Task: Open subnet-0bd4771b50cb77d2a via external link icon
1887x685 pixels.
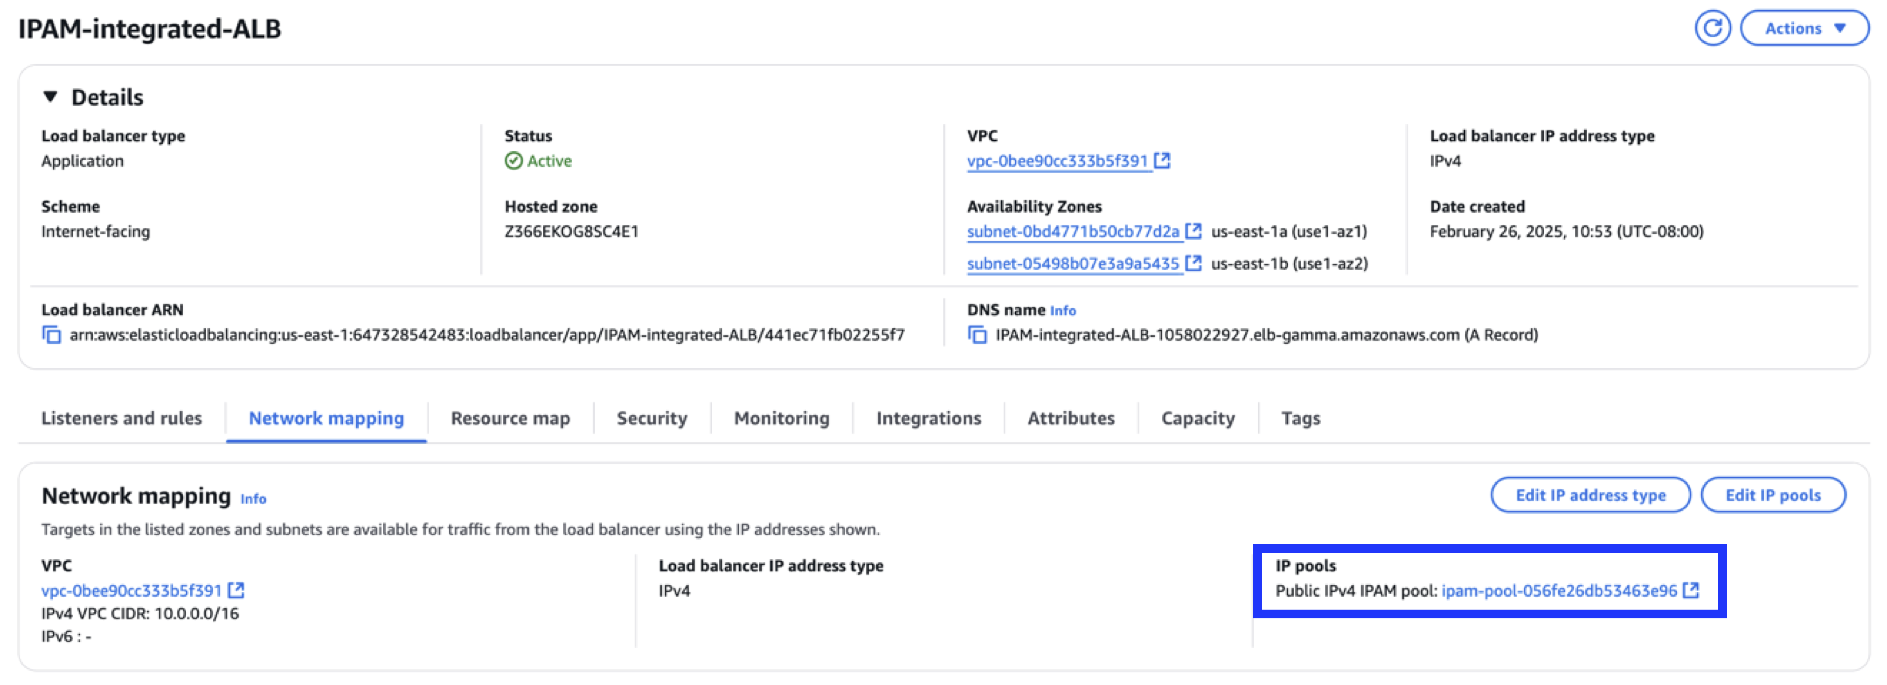Action: (1194, 231)
